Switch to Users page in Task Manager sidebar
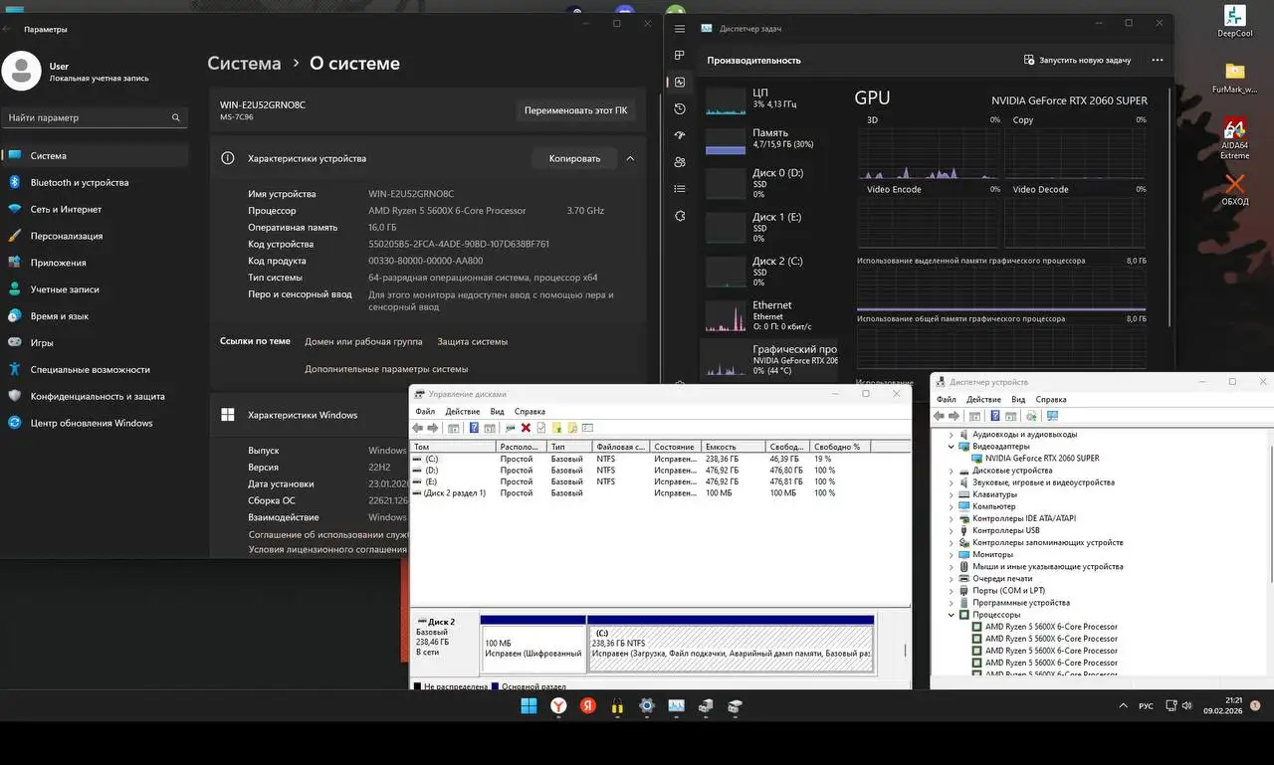The width and height of the screenshot is (1274, 765). pos(680,162)
